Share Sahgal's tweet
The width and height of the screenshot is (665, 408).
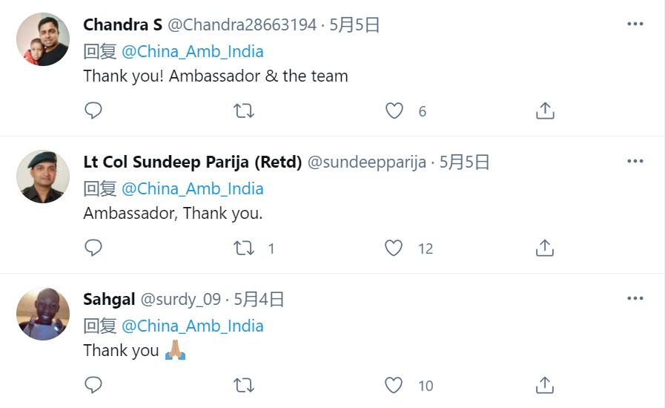tap(545, 385)
